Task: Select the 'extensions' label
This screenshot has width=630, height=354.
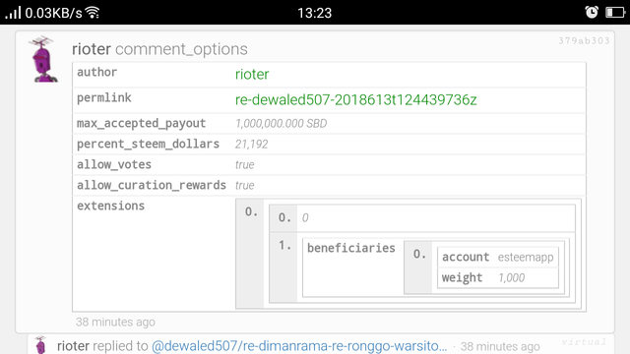Action: pos(110,206)
